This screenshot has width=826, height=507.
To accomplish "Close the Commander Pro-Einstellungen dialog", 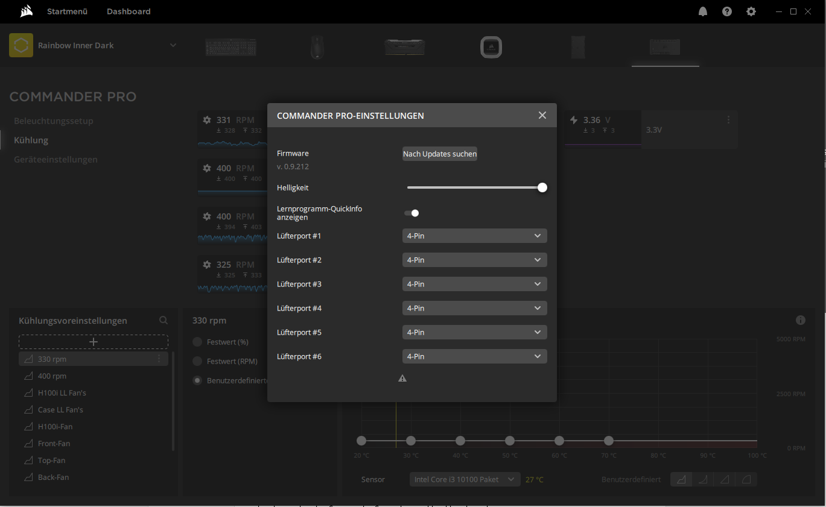I will [x=542, y=115].
